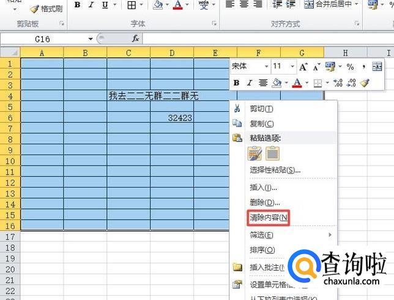Viewport: 394px width, 300px height.
Task: Select 清除内容 from the context menu
Action: (269, 218)
